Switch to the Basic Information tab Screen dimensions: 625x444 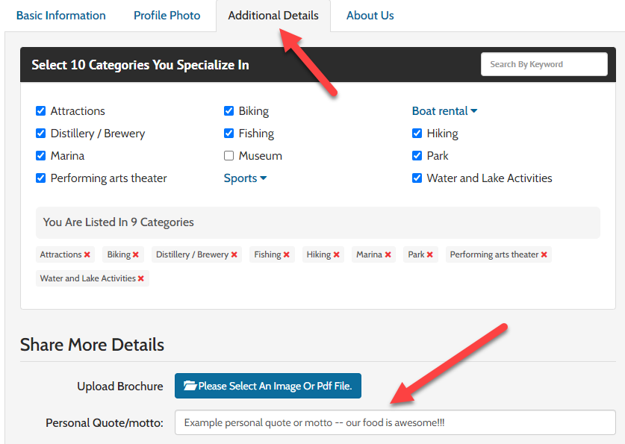(x=61, y=16)
